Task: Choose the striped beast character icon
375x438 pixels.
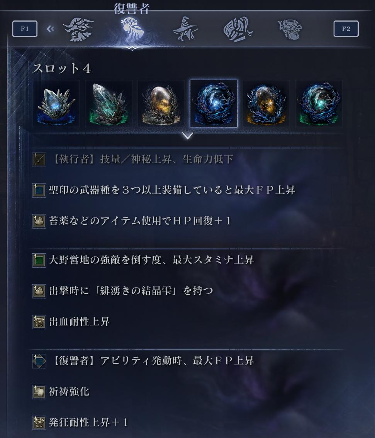Action: pyautogui.click(x=238, y=29)
